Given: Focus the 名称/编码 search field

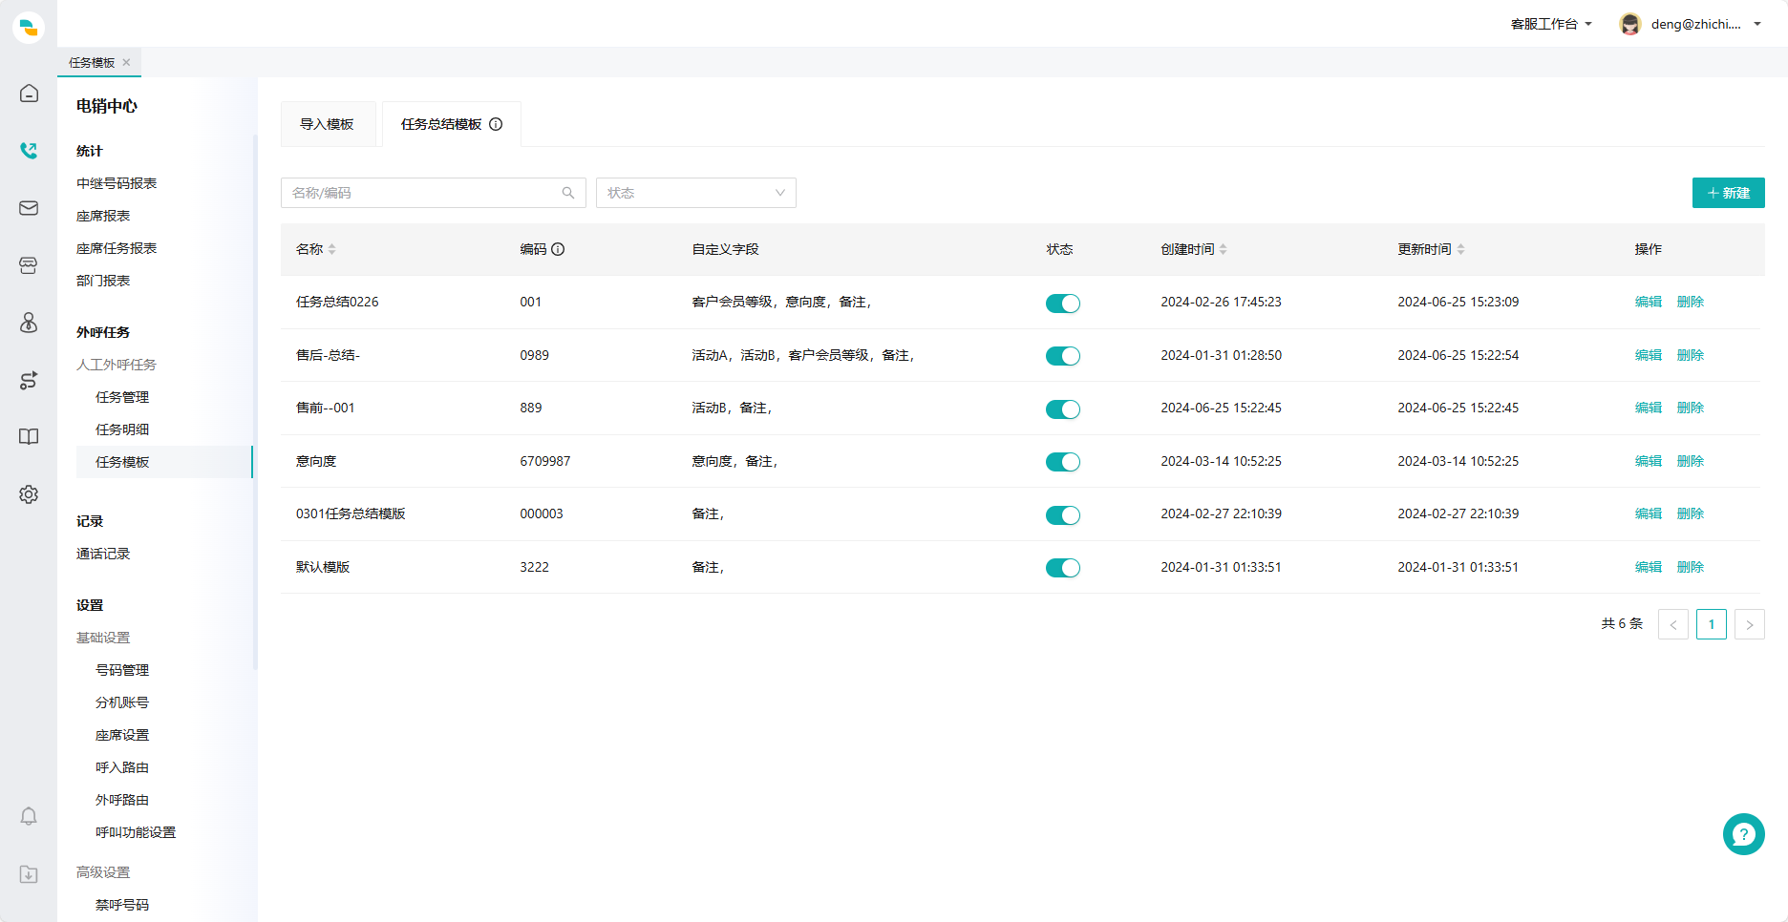Looking at the screenshot, I should (433, 193).
